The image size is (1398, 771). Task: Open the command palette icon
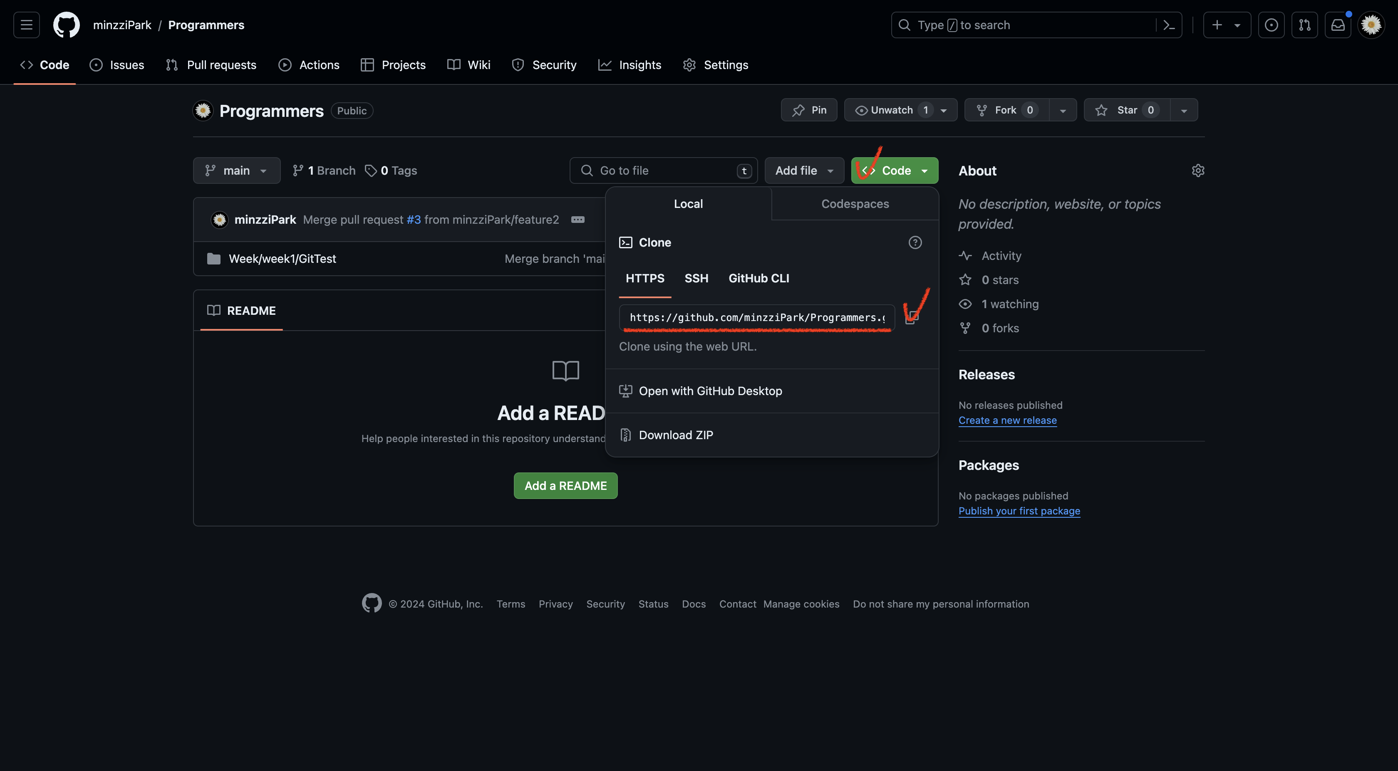[1169, 25]
